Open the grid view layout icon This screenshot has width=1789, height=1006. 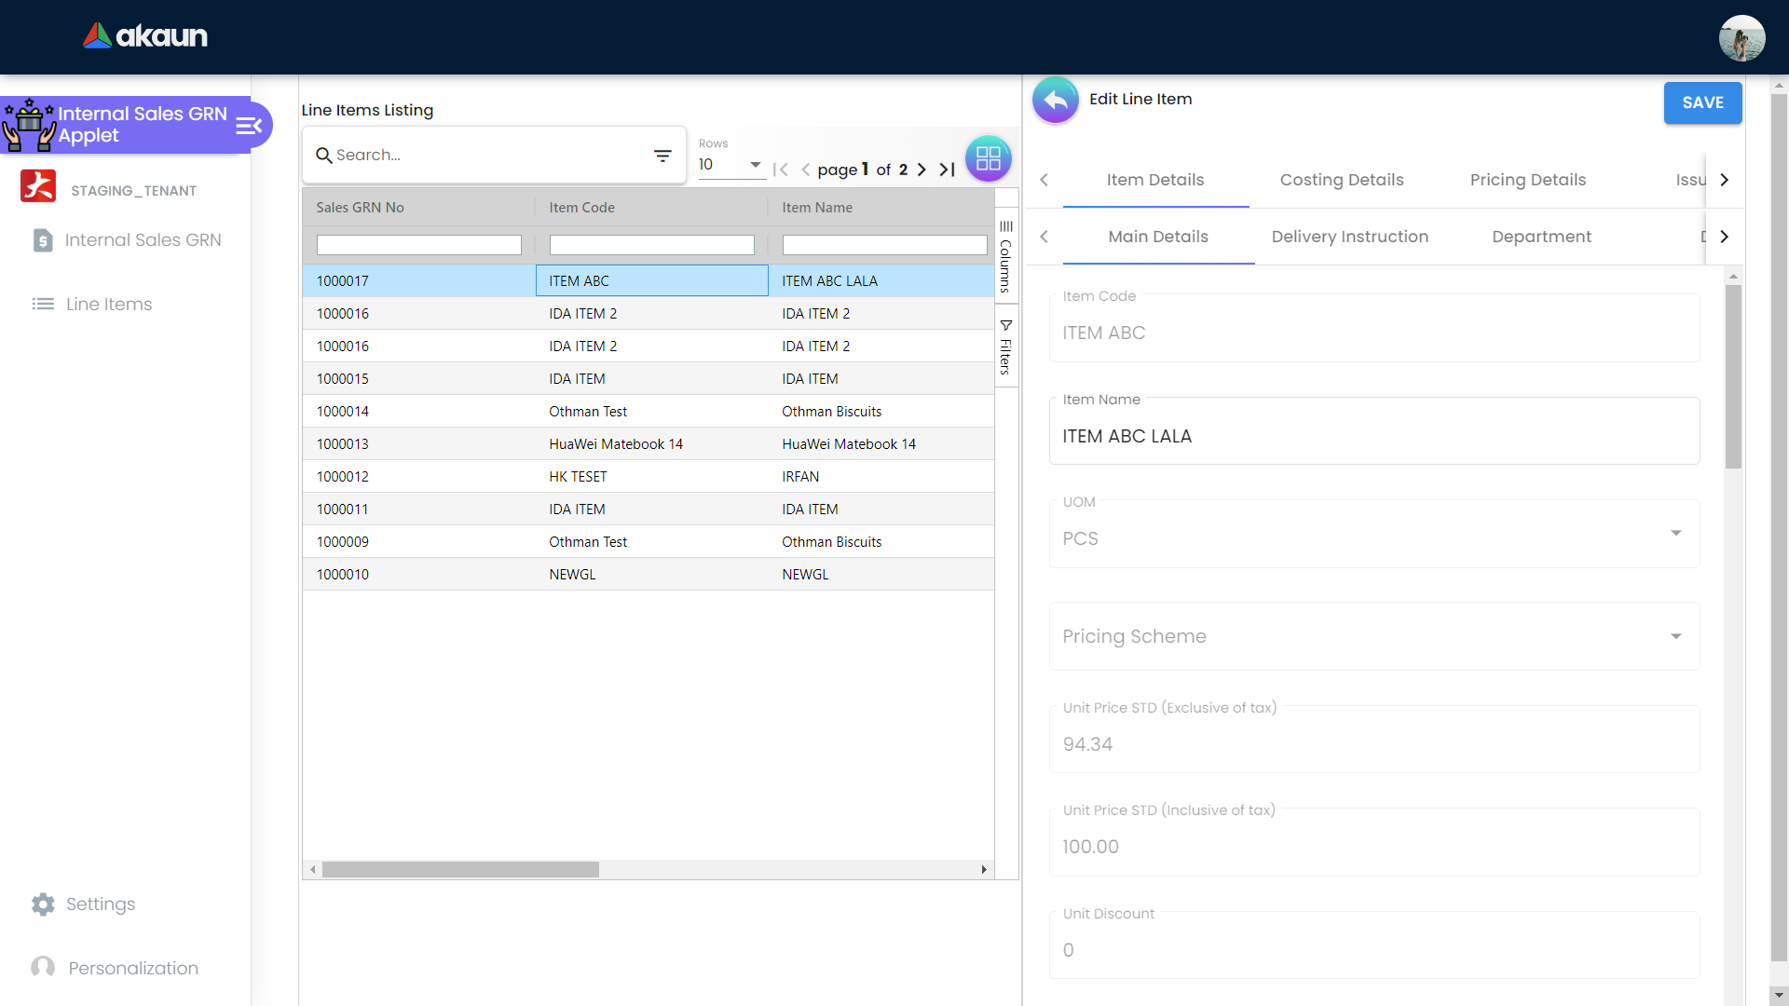pos(988,158)
